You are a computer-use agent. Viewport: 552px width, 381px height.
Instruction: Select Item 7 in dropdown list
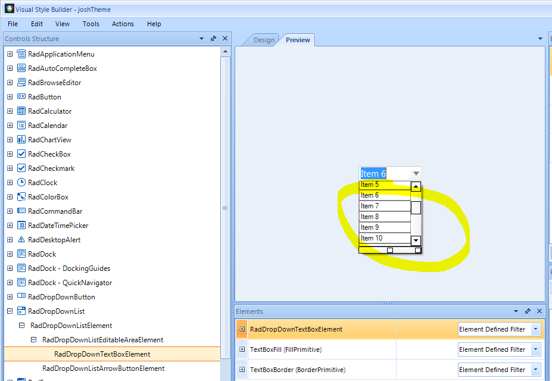pyautogui.click(x=385, y=206)
